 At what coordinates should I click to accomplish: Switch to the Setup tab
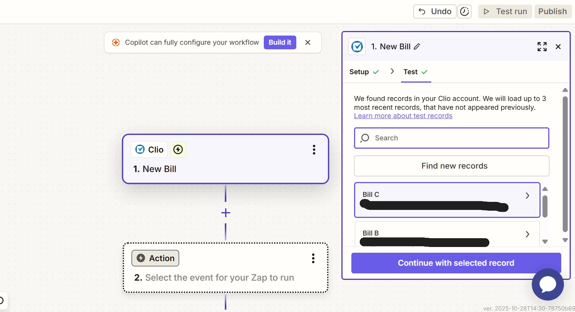click(x=364, y=72)
